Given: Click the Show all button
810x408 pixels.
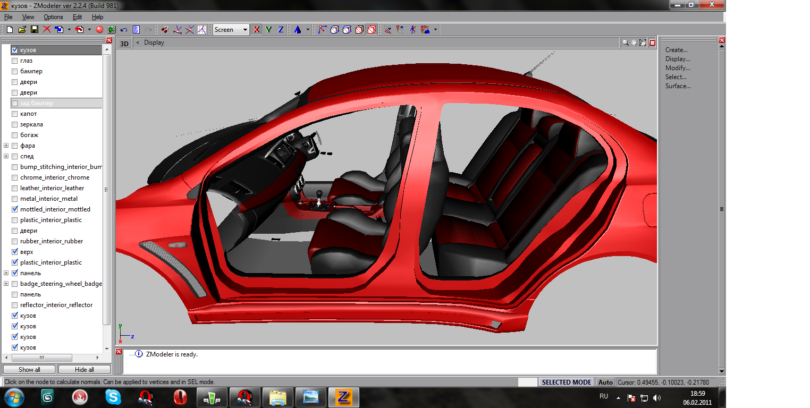Looking at the screenshot, I should [29, 369].
